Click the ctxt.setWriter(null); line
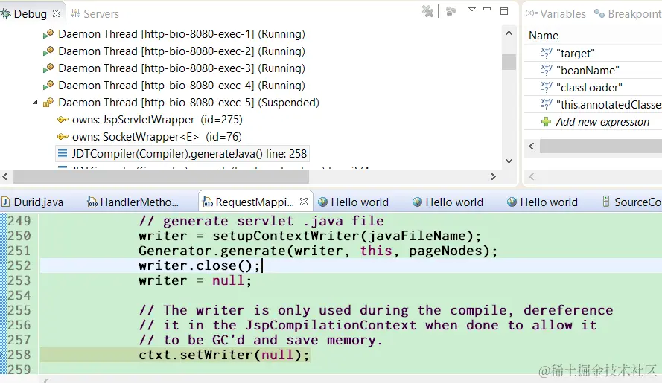 point(223,355)
